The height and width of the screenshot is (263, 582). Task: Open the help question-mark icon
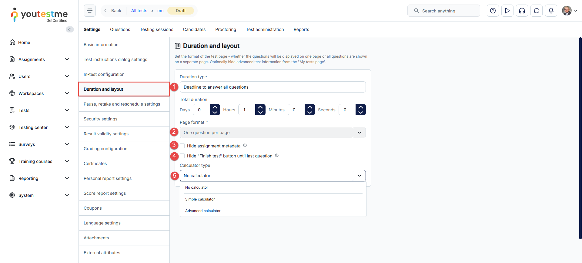[x=493, y=11]
